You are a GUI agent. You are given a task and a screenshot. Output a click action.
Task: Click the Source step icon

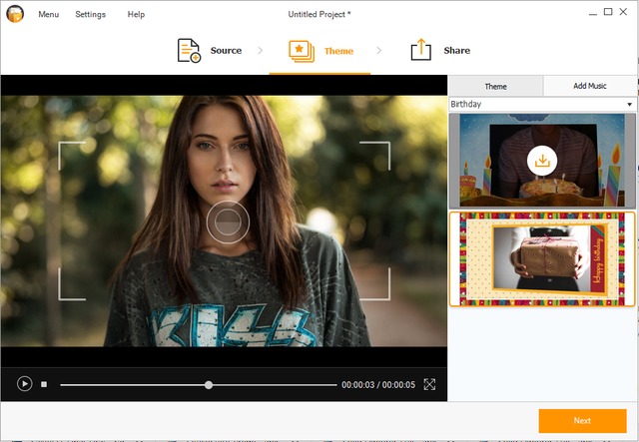[189, 50]
